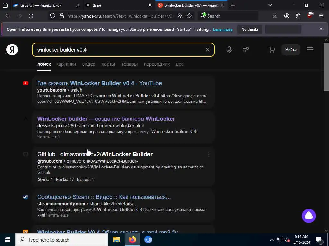329x246 pixels.
Task: Open the Firefox application hamburger menu
Action: [321, 16]
